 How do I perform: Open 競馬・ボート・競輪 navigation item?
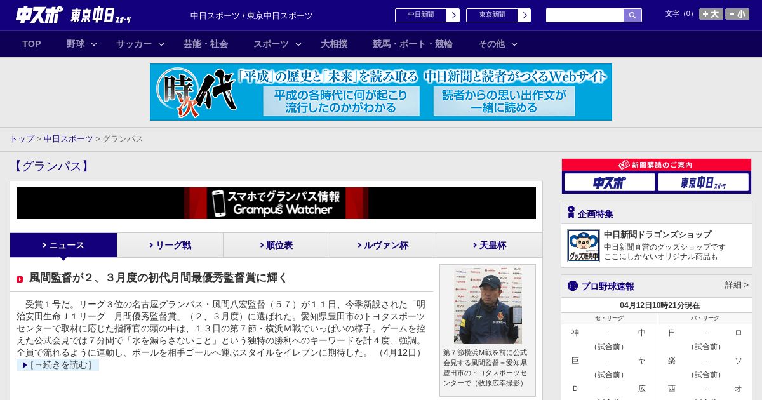(x=413, y=44)
